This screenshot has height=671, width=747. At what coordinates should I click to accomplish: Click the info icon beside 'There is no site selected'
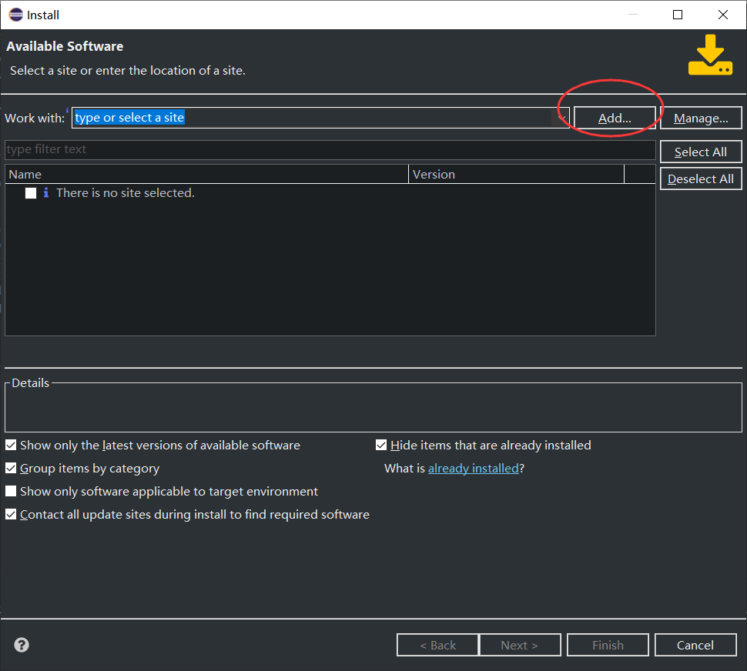click(x=48, y=192)
